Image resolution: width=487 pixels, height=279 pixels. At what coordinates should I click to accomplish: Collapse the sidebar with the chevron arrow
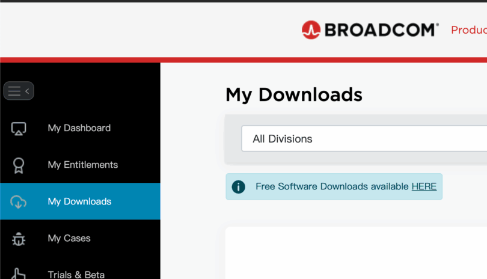coord(27,91)
